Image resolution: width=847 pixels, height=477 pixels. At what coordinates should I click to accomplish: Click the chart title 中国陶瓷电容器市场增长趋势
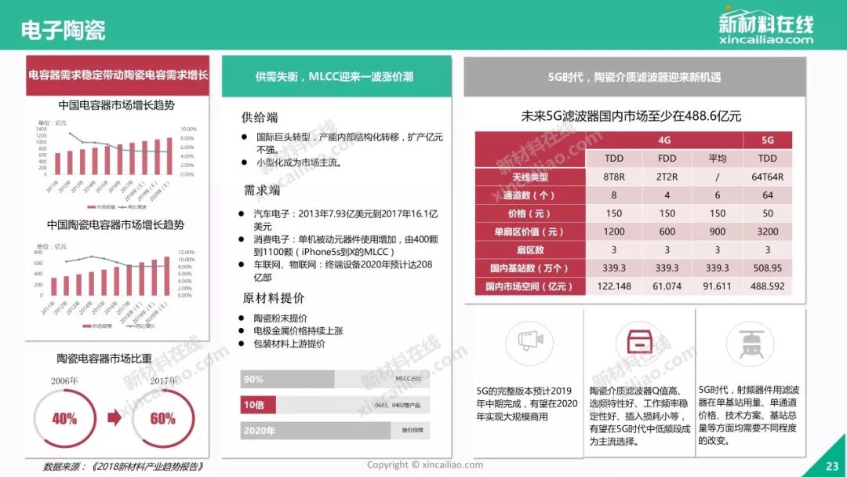115,224
